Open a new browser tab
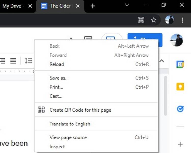Viewport: 191px width, 153px height. [x=93, y=6]
